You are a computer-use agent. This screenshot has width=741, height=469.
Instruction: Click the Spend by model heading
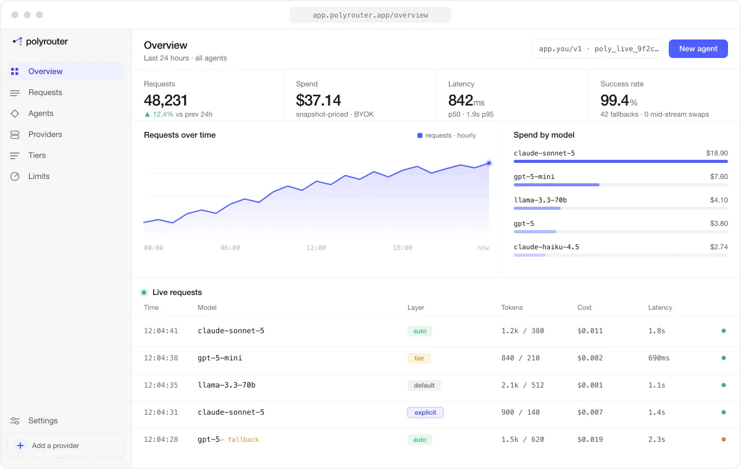click(544, 135)
